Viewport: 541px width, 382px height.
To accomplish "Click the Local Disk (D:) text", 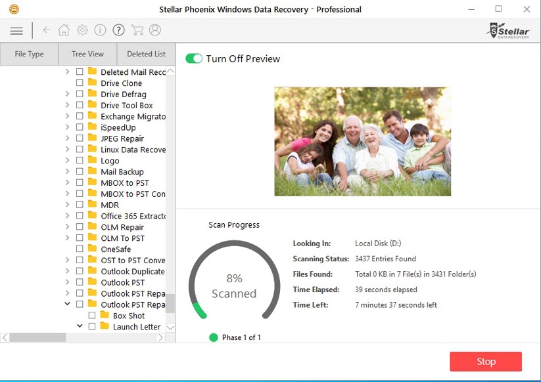I will pos(378,244).
